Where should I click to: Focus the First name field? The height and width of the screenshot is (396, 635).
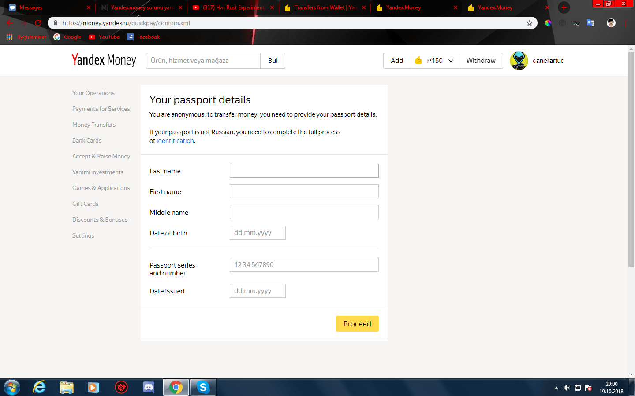click(x=304, y=191)
